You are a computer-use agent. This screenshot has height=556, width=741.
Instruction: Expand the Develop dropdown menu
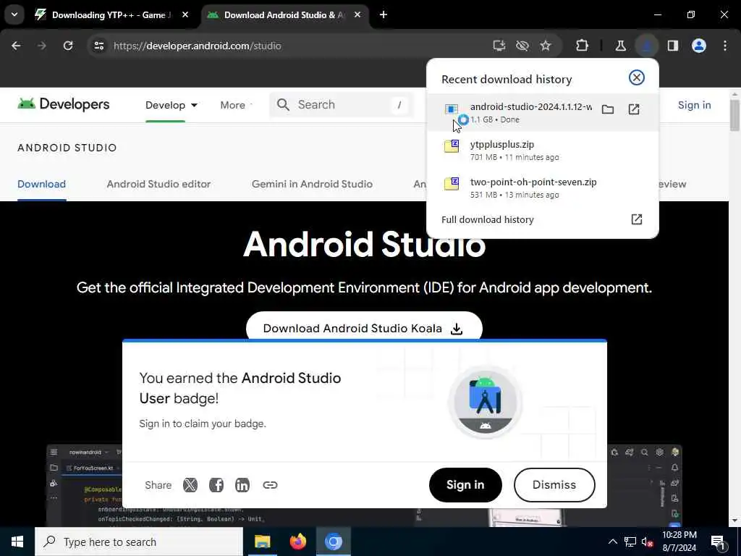coord(171,105)
